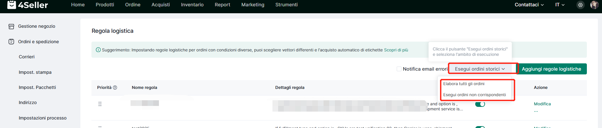
Task: Click the Gestione negozio store icon
Action: (11, 26)
